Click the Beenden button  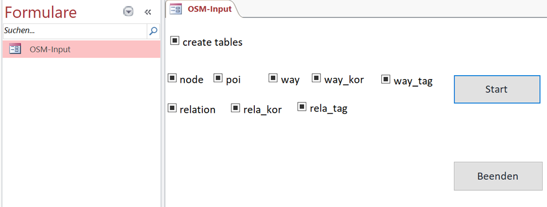point(498,176)
